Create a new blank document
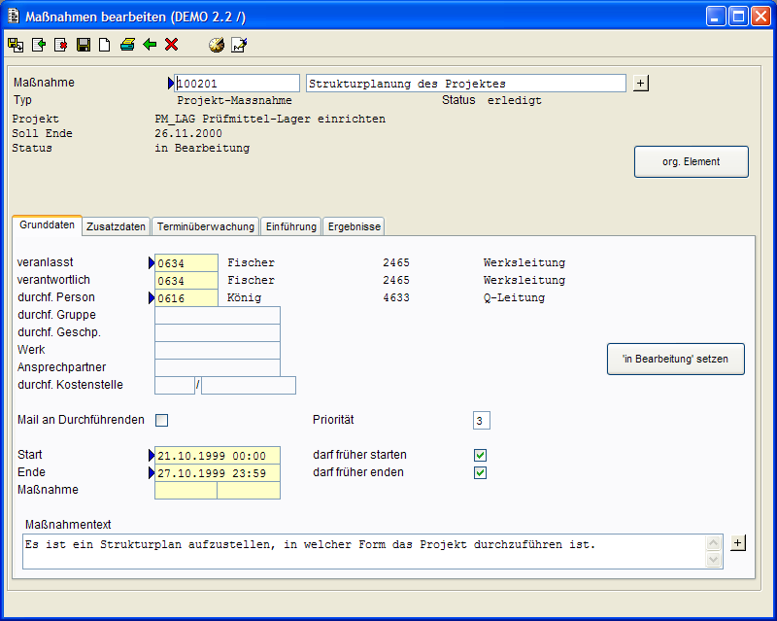 (x=105, y=45)
